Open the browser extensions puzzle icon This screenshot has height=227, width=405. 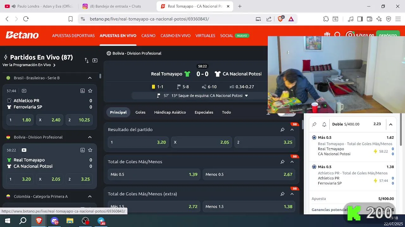click(x=326, y=19)
